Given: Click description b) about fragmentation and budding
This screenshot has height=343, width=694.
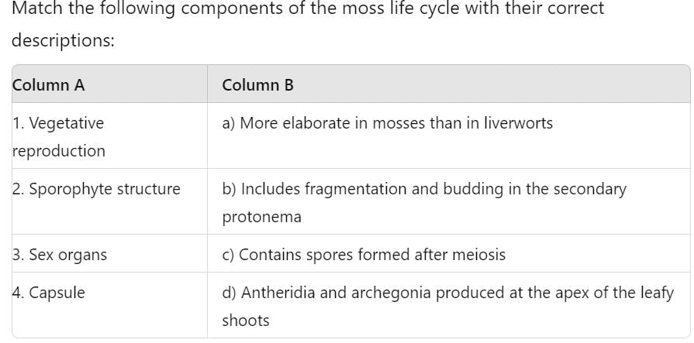Looking at the screenshot, I should (424, 202).
